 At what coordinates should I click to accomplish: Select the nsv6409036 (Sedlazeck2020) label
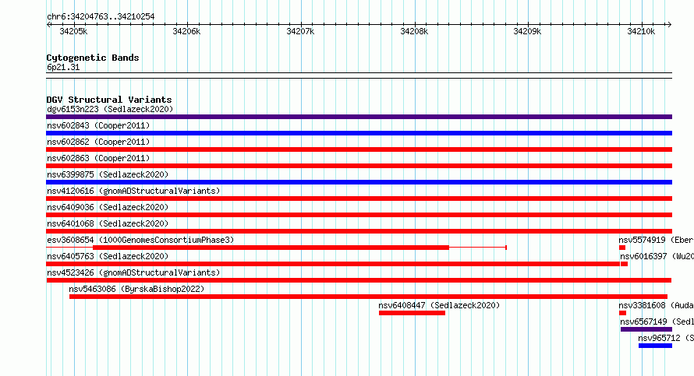[x=108, y=207]
